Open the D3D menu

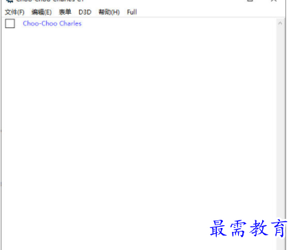pyautogui.click(x=85, y=12)
